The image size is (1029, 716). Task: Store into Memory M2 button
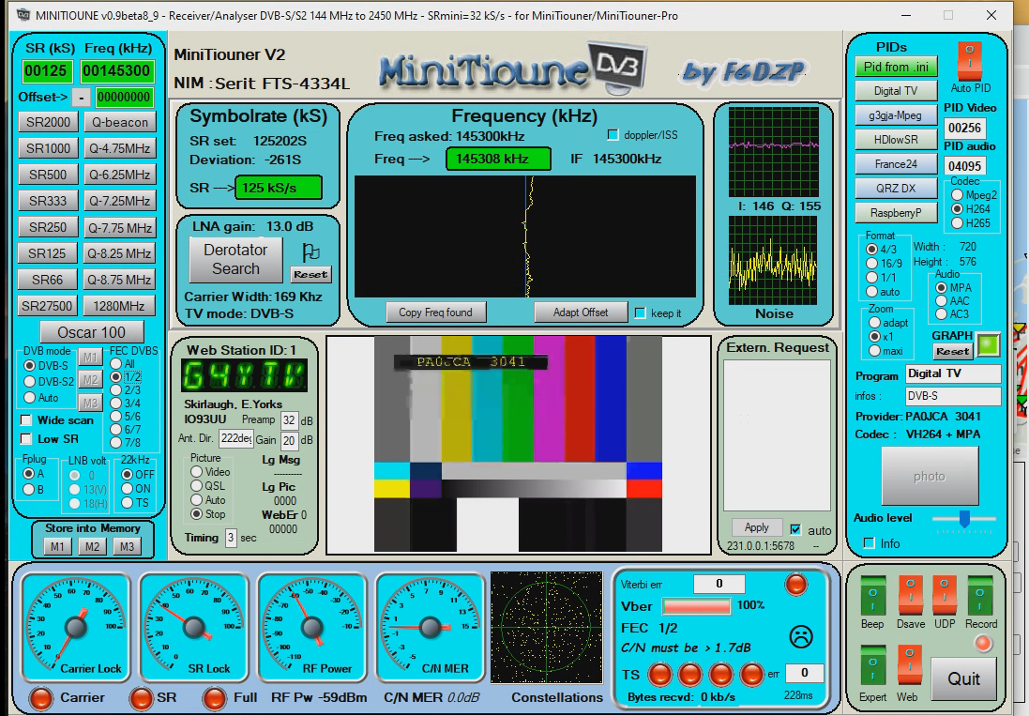coord(93,547)
